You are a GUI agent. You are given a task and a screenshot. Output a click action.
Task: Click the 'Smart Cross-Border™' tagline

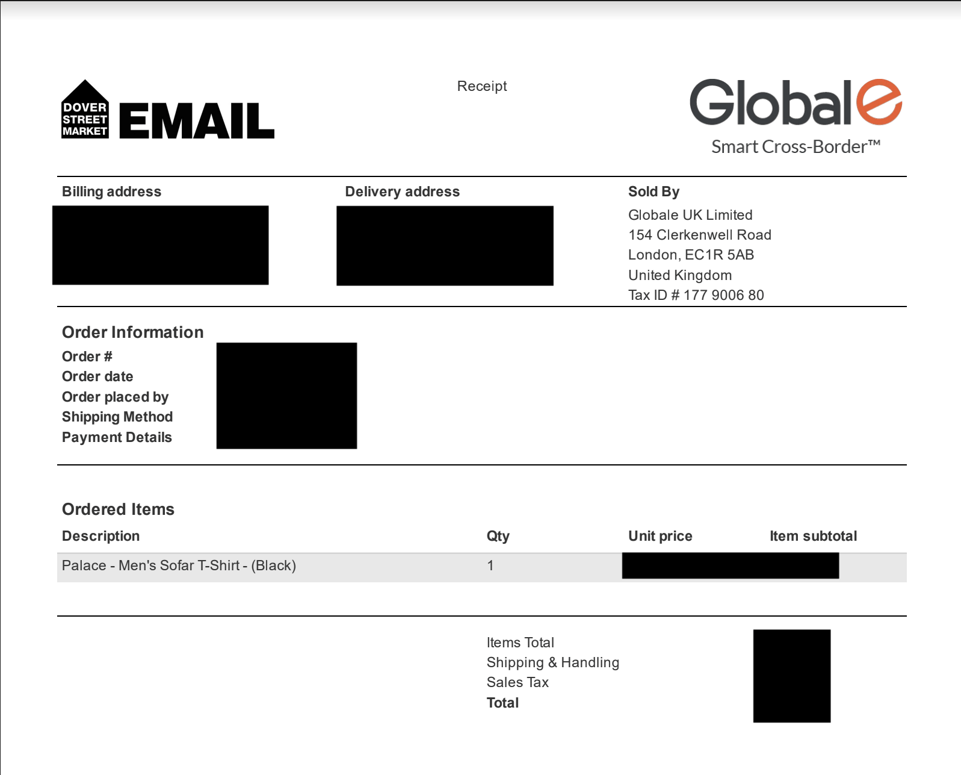pyautogui.click(x=796, y=147)
